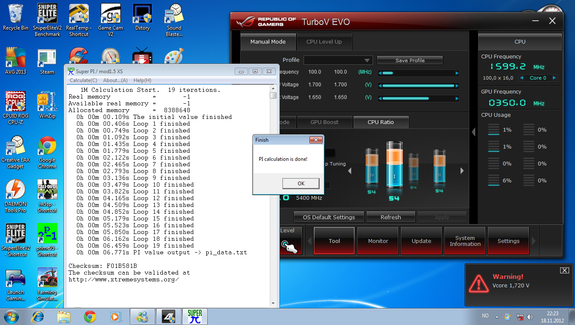Click the NO input language indicator

(x=485, y=316)
